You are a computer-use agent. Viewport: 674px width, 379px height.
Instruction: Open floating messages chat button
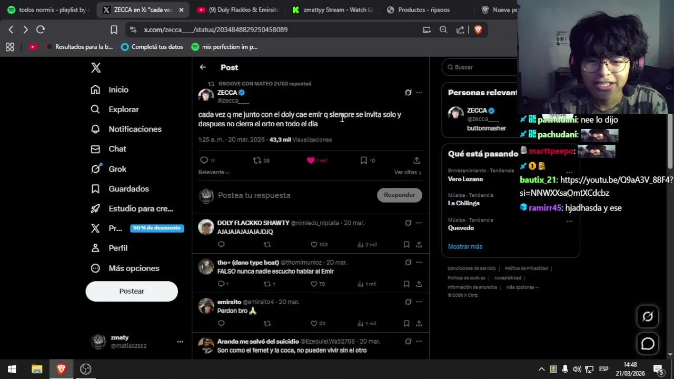pos(648,344)
